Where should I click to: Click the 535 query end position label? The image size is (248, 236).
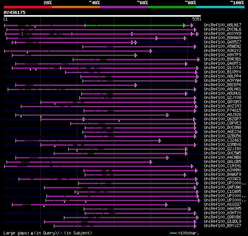coord(196,19)
